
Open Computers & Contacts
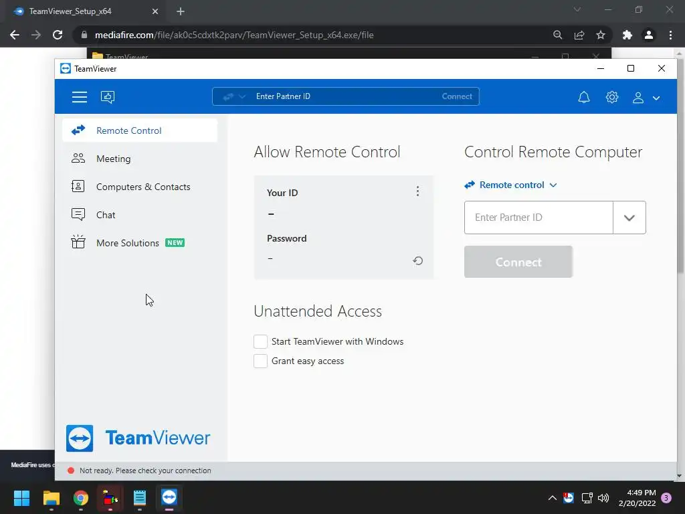click(140, 187)
